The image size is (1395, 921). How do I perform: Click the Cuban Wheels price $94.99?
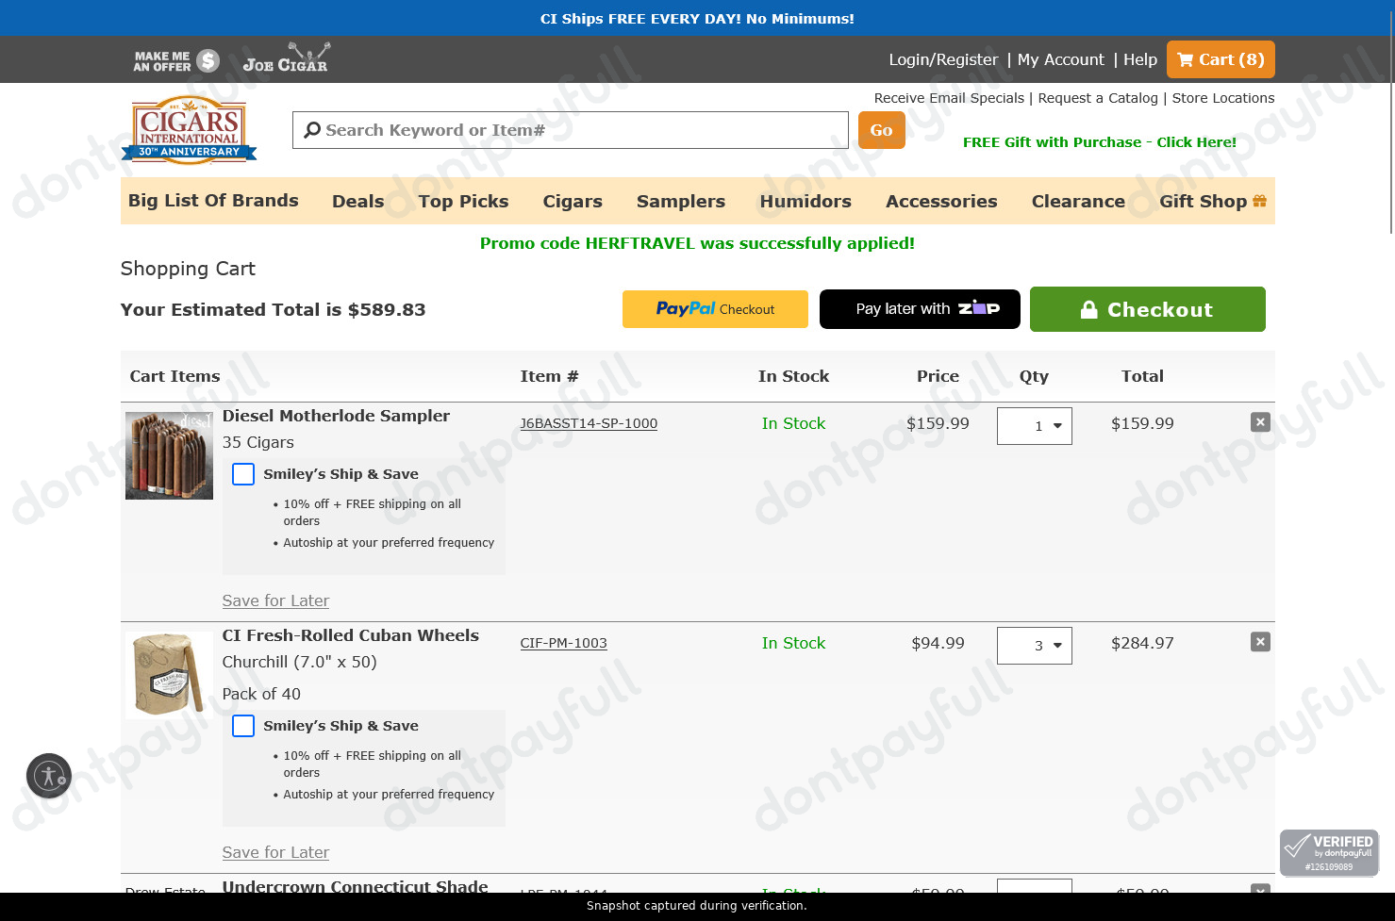938,643
